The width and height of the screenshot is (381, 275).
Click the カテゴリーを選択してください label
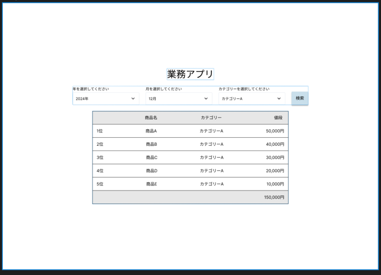244,89
